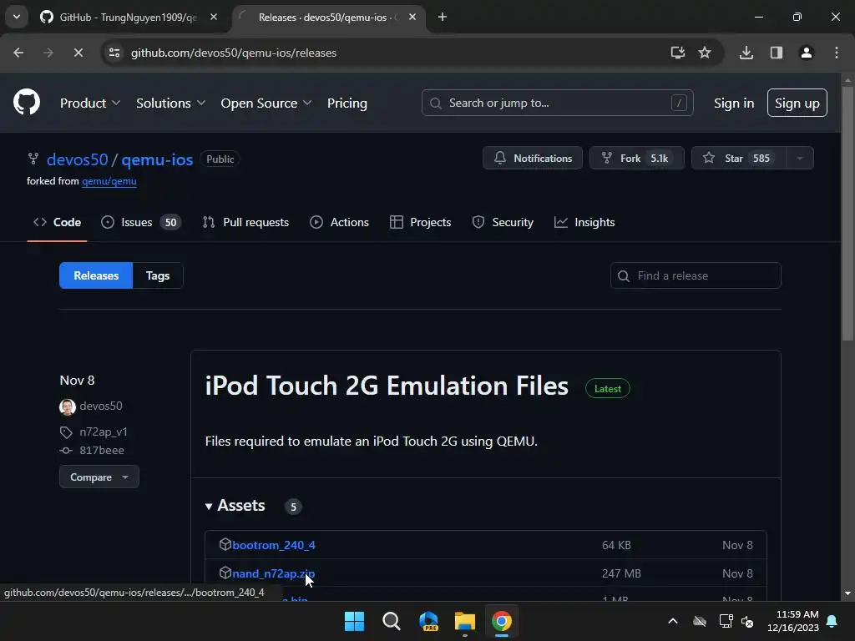
Task: Open Insights tab
Action: pyautogui.click(x=584, y=222)
